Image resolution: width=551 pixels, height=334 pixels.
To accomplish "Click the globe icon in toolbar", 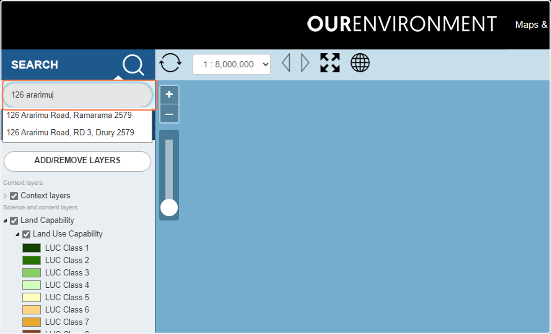I will (360, 63).
